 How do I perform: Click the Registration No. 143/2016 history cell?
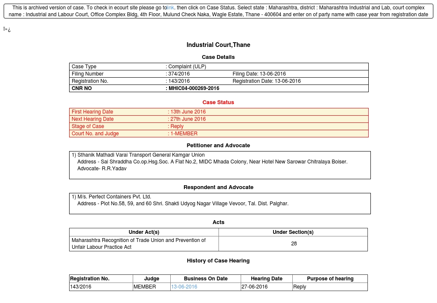pos(81,287)
